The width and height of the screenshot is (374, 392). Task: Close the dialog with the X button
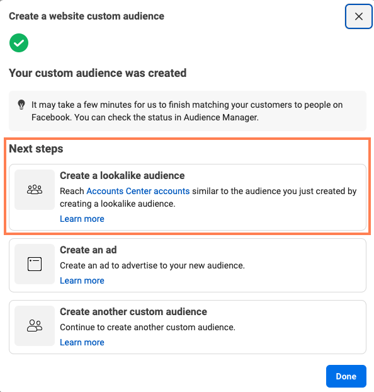pyautogui.click(x=359, y=16)
